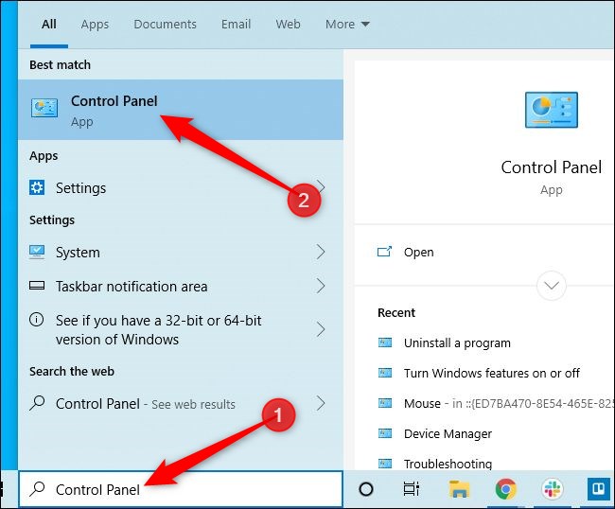
Task: Open recent item Uninstall a program
Action: [457, 343]
